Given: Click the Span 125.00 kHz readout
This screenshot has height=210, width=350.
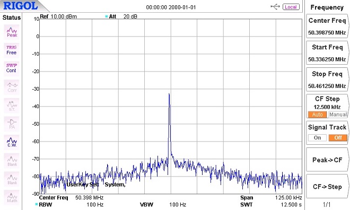Looking at the screenshot, I should point(271,197).
